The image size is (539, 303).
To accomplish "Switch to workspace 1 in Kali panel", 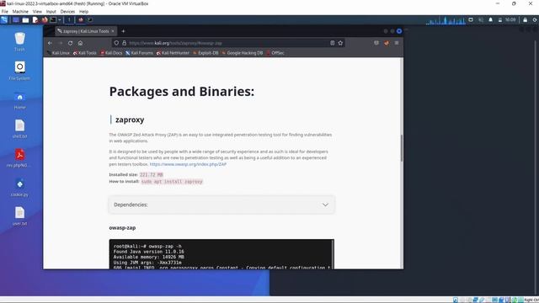I will 69,20.
